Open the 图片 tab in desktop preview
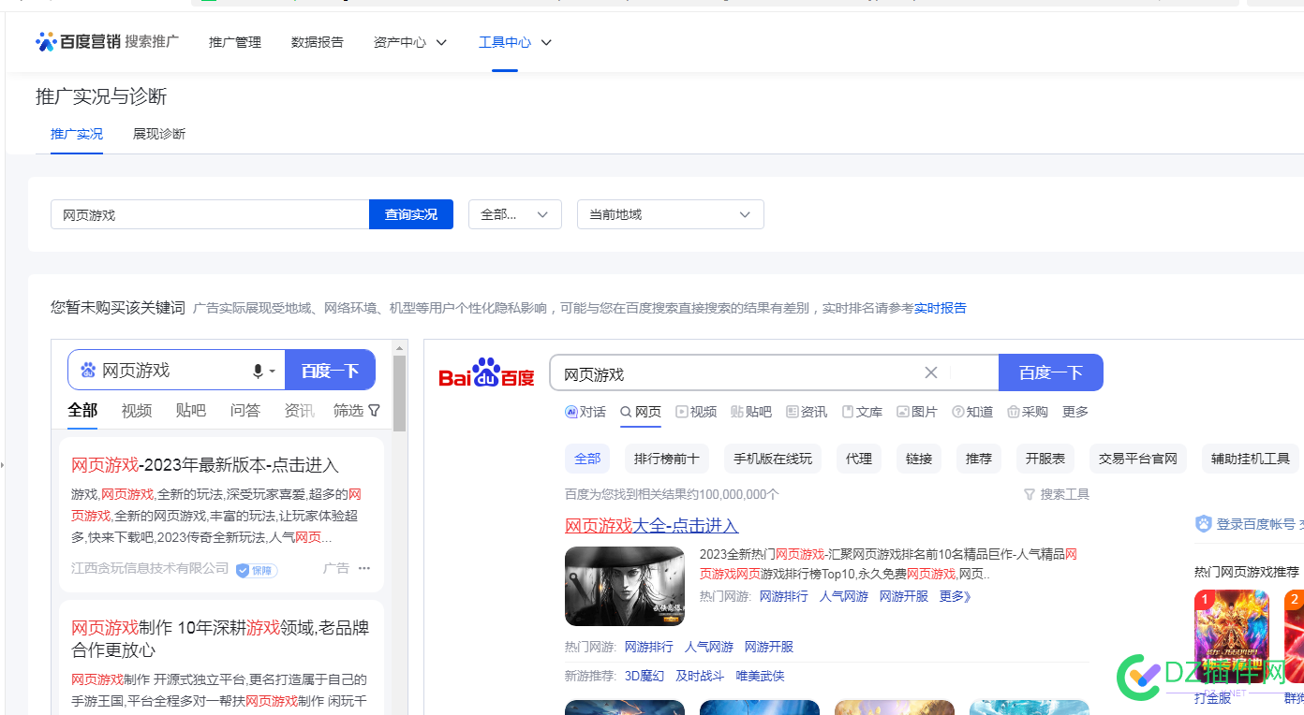This screenshot has width=1304, height=715. pos(917,412)
